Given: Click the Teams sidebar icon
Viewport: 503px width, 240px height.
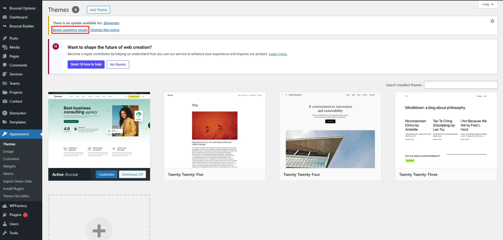Looking at the screenshot, I should (5, 83).
